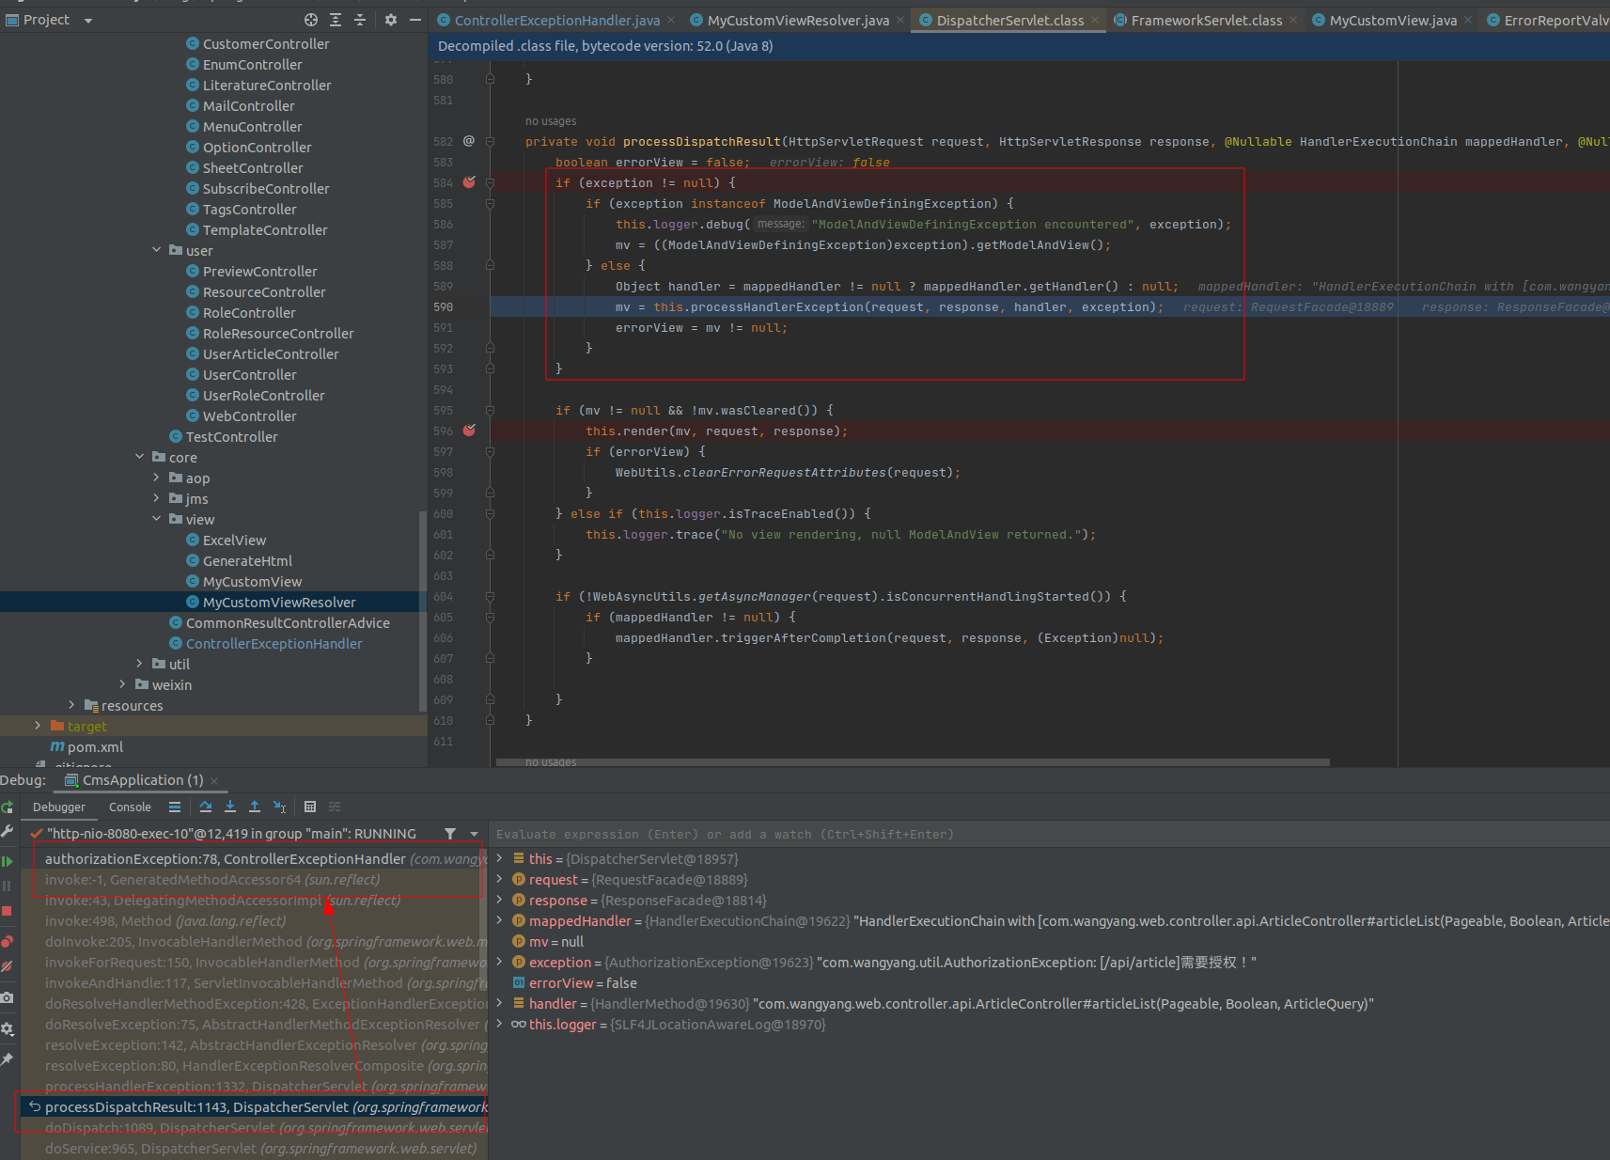Click Collapse All in Project panel
1610x1160 pixels.
click(360, 20)
